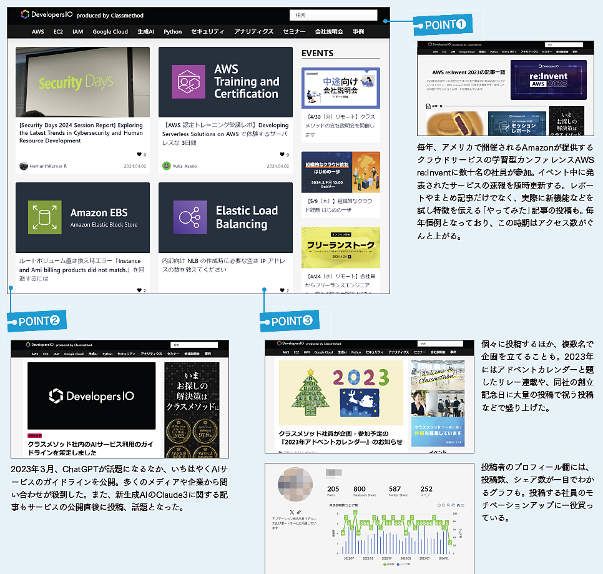This screenshot has width=603, height=574.
Task: Open 生成AI in the large screenshot's navigation bar
Action: coord(145,32)
